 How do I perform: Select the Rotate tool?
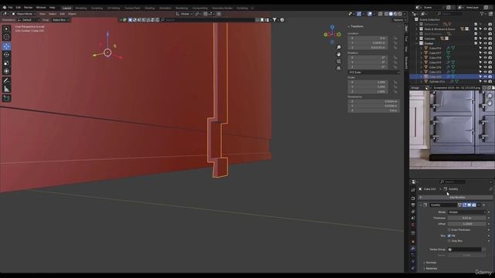[x=6, y=55]
